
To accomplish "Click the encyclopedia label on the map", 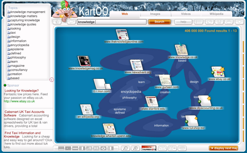I will 131,92.
